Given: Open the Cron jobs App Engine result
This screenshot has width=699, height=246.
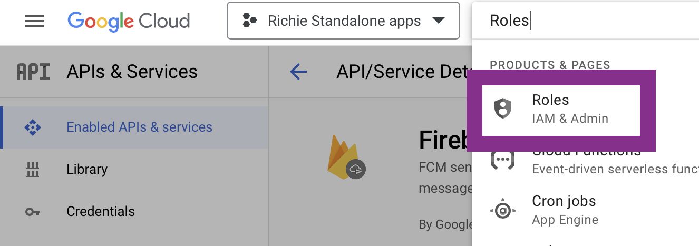Looking at the screenshot, I should [x=565, y=210].
